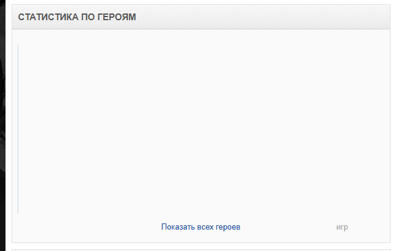This screenshot has width=396, height=251.
Task: Click the dark background image strip at left
Action: (4, 122)
